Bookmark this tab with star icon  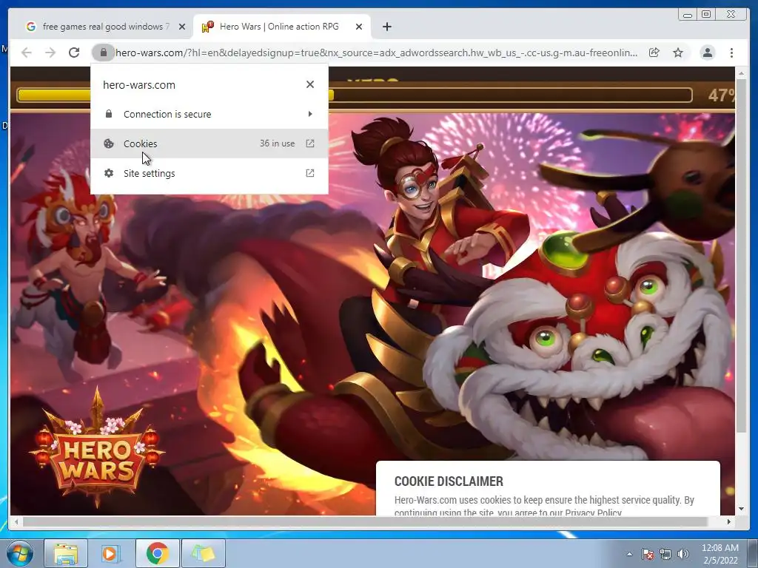(x=678, y=53)
